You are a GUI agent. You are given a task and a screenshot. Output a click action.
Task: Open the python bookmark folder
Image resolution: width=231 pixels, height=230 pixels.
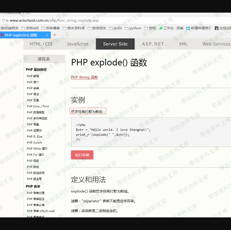[133, 28]
